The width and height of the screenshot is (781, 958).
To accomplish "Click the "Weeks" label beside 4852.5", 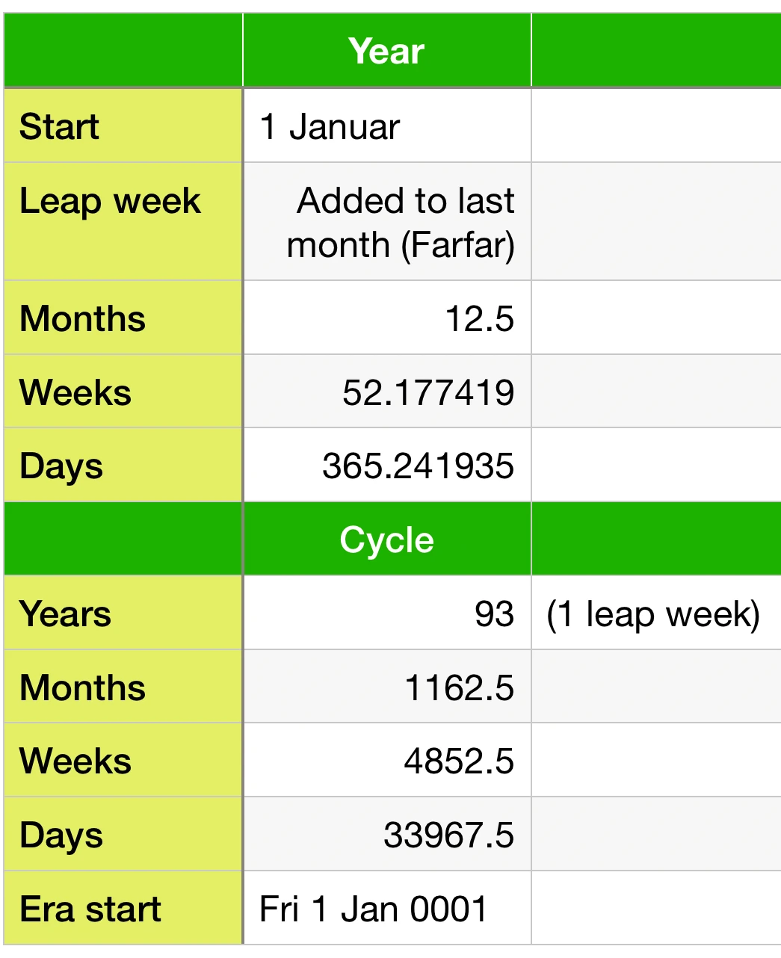I will (x=75, y=761).
